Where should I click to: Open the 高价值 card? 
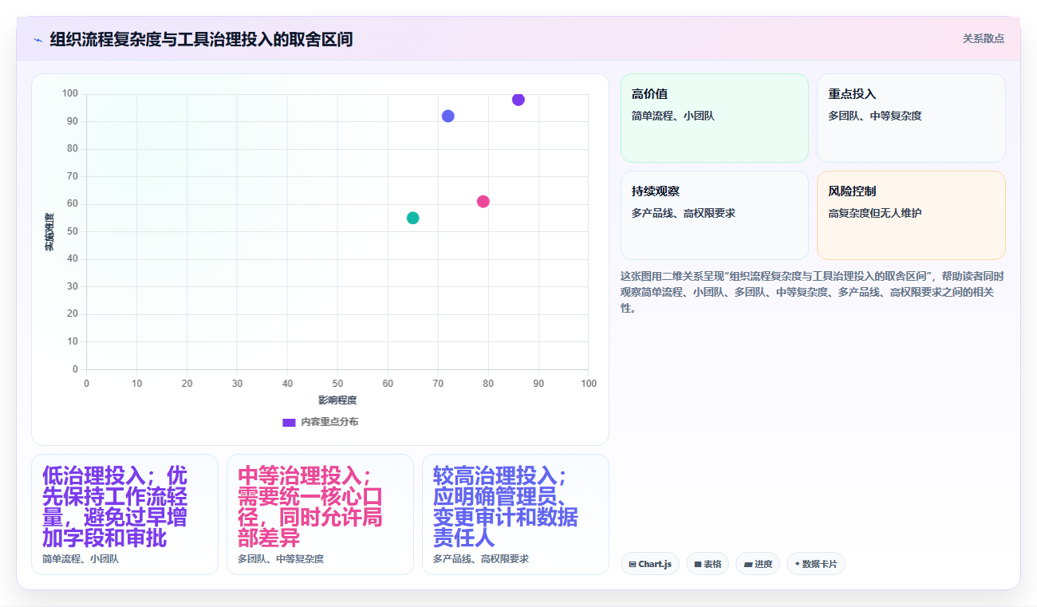[715, 118]
